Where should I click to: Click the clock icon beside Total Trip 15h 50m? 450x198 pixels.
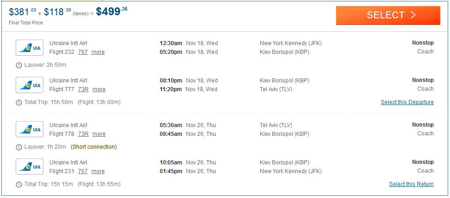click(x=19, y=102)
